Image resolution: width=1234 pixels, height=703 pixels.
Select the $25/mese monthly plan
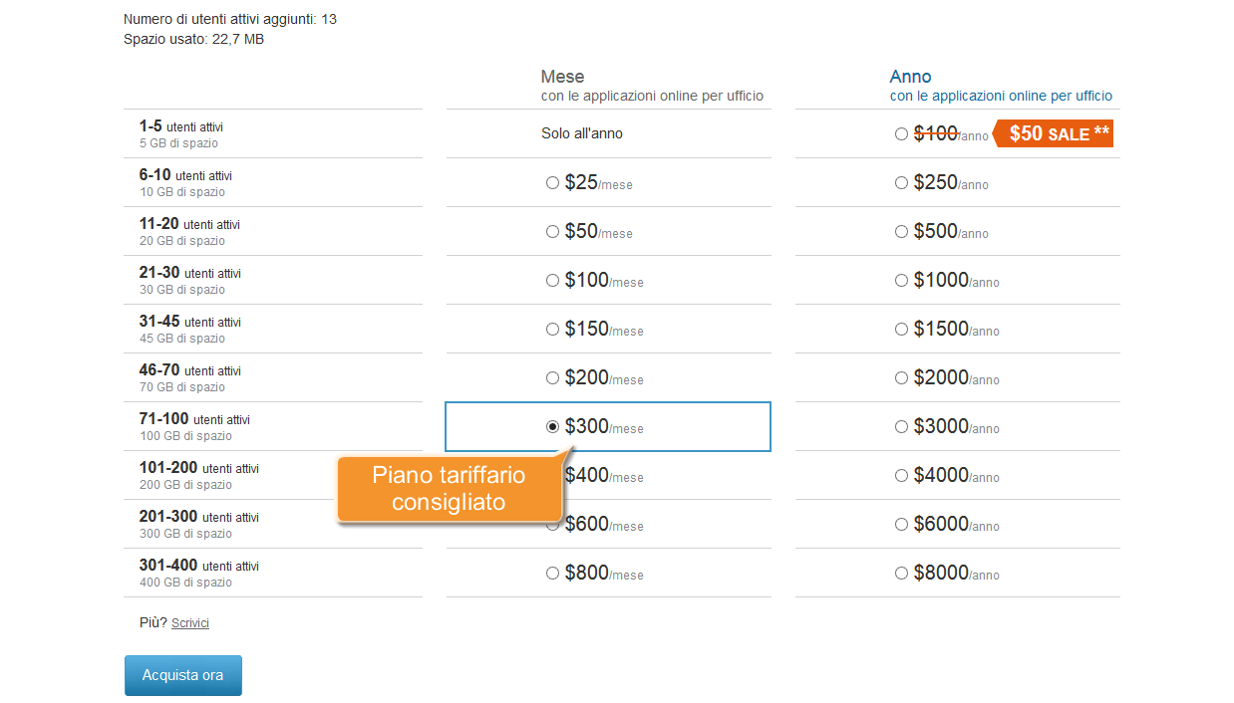pos(552,182)
